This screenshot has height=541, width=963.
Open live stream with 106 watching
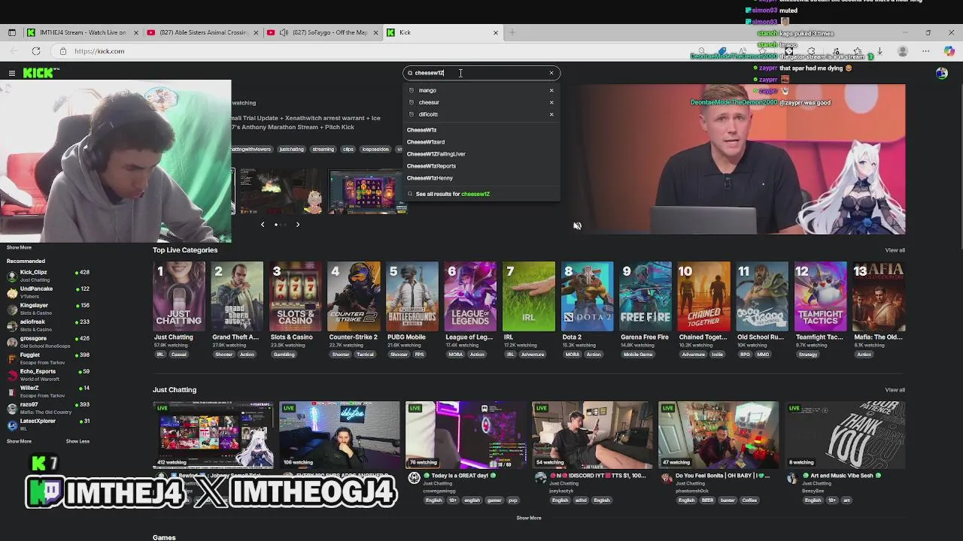339,434
